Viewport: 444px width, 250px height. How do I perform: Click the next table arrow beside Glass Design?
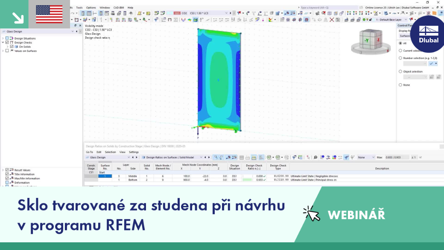point(137,157)
